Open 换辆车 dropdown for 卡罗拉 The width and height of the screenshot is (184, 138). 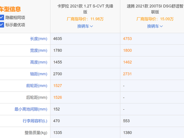point(85,26)
